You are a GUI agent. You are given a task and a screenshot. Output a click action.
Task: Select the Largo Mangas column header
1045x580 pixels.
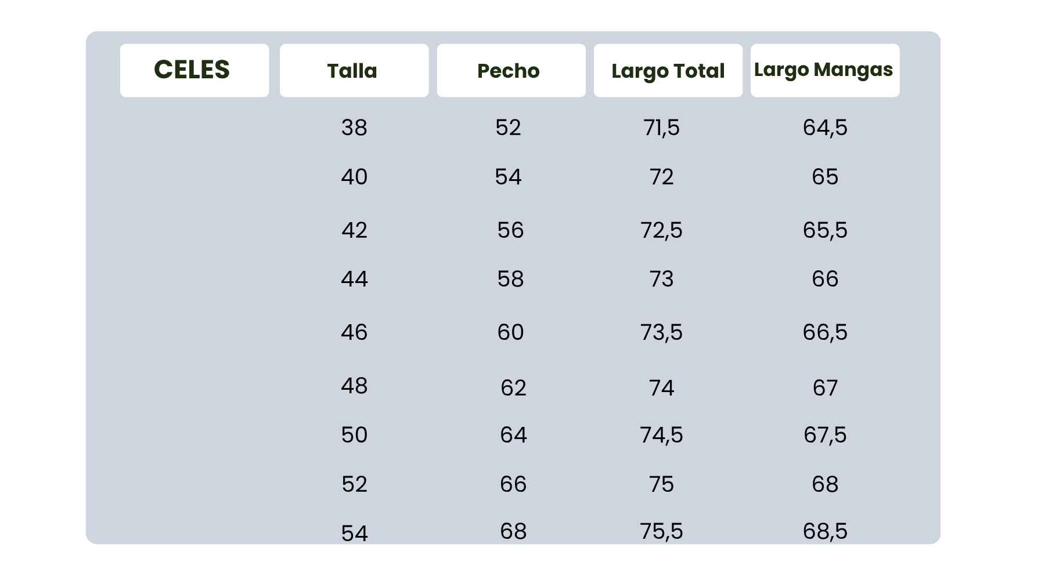pyautogui.click(x=823, y=70)
